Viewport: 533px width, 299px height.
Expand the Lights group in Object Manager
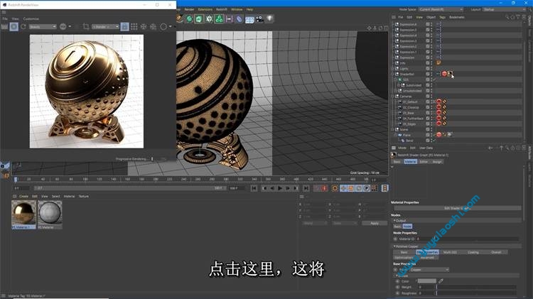coord(393,69)
